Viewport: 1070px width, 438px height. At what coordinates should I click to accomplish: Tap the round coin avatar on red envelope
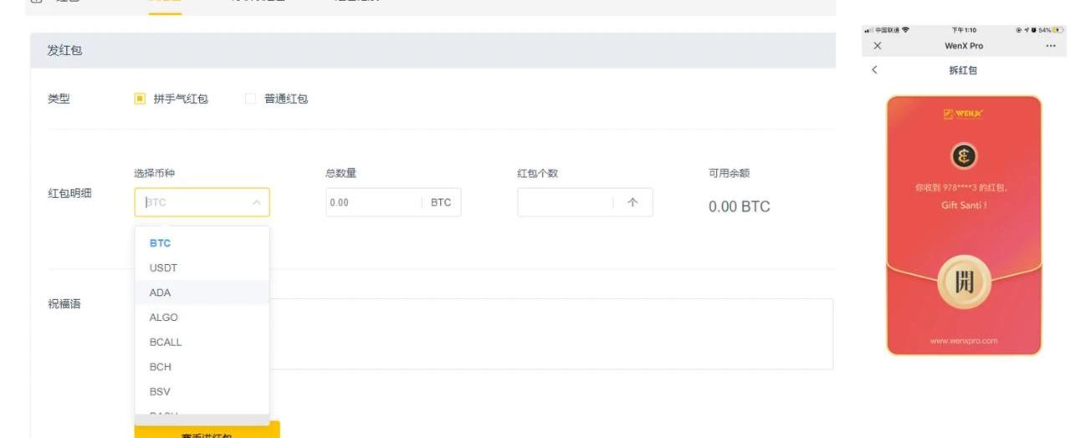[x=964, y=156]
